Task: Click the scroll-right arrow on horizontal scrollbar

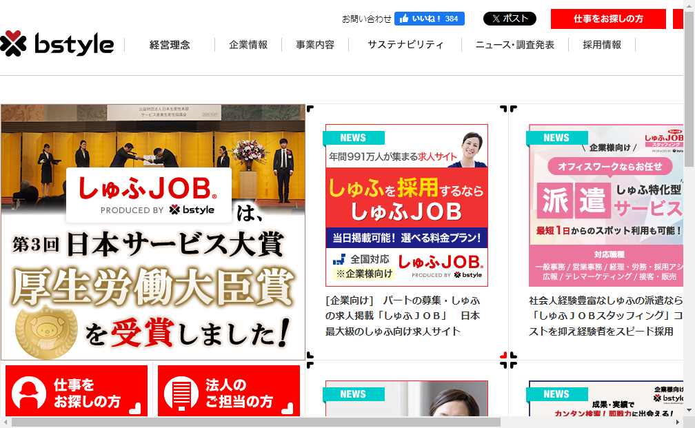Action: [677, 422]
